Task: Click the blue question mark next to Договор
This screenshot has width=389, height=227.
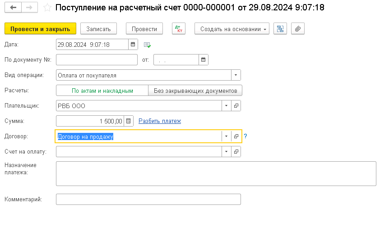Action: click(245, 136)
